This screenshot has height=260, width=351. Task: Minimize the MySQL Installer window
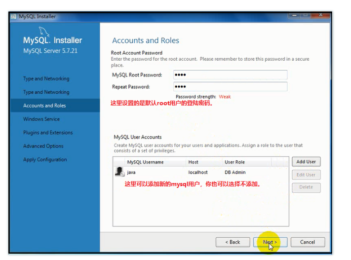tap(294, 15)
